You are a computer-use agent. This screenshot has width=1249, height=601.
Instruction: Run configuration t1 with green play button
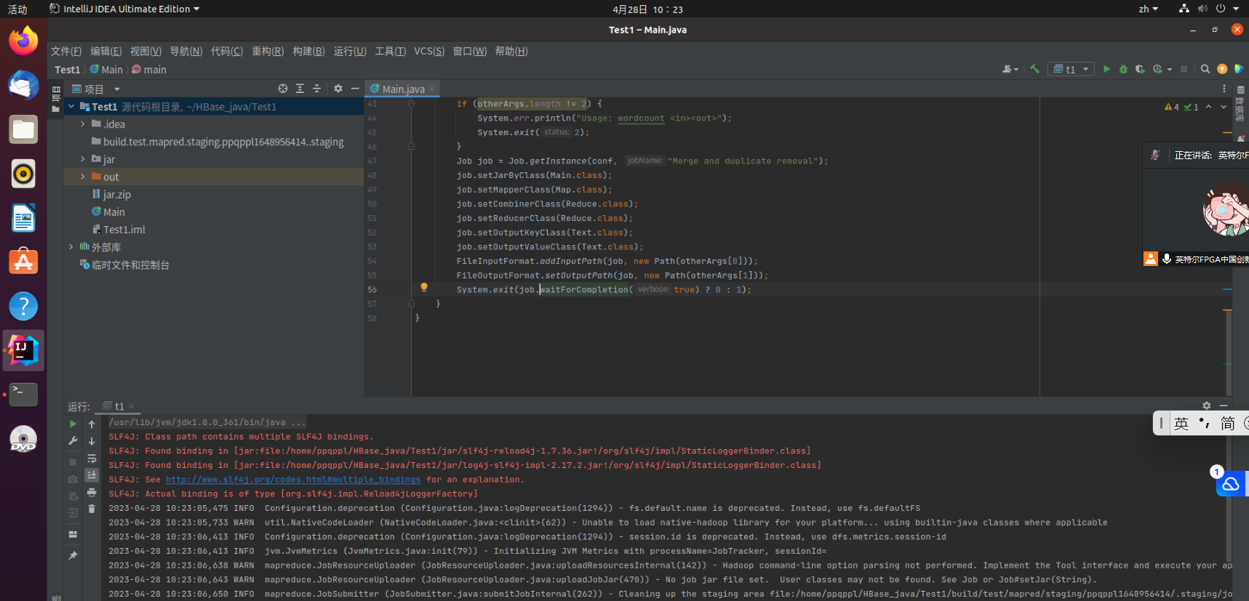(1106, 69)
